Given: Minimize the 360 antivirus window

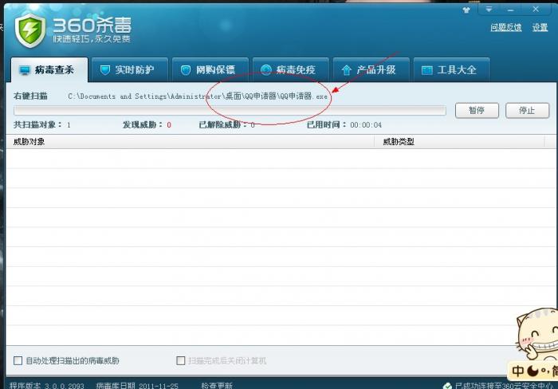Looking at the screenshot, I should point(510,10).
